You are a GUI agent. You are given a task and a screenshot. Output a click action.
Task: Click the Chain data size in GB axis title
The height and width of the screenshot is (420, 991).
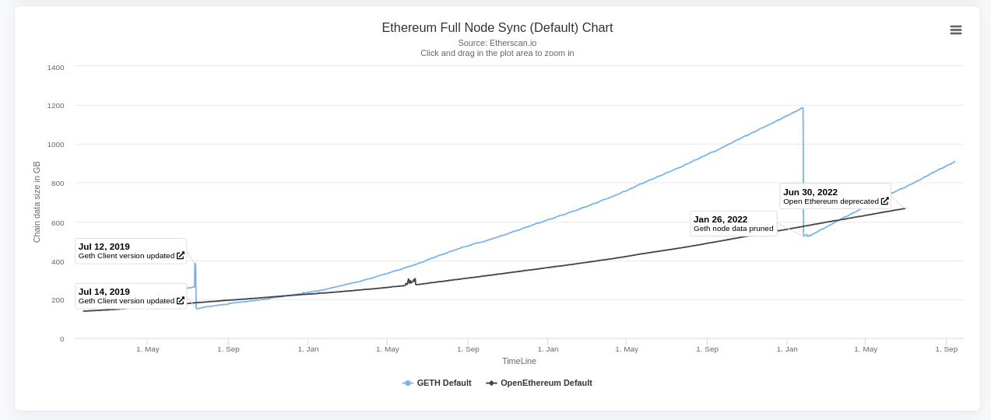(x=37, y=202)
